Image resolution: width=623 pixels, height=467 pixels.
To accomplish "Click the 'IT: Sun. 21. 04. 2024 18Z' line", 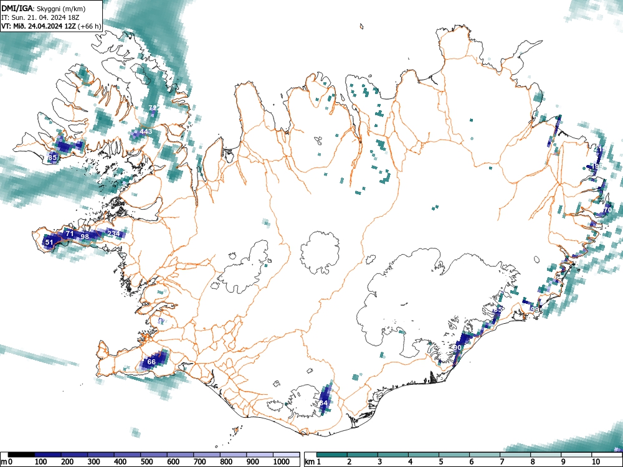I will point(39,17).
